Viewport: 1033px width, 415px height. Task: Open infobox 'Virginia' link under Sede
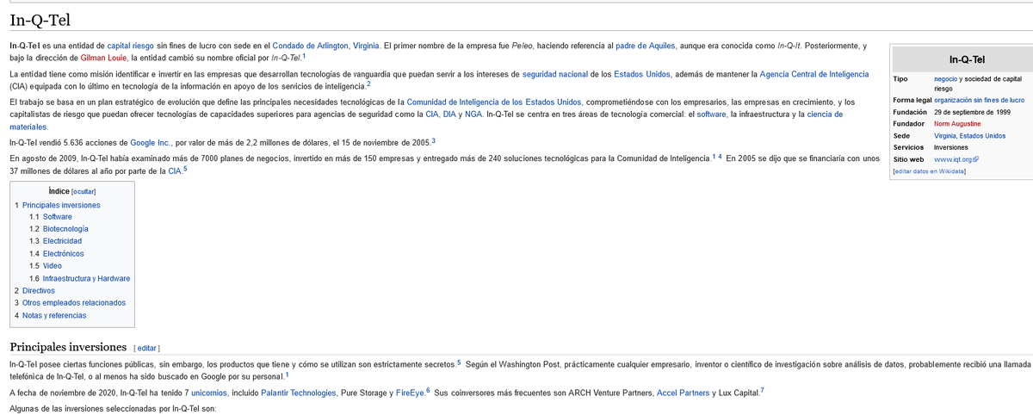point(946,136)
